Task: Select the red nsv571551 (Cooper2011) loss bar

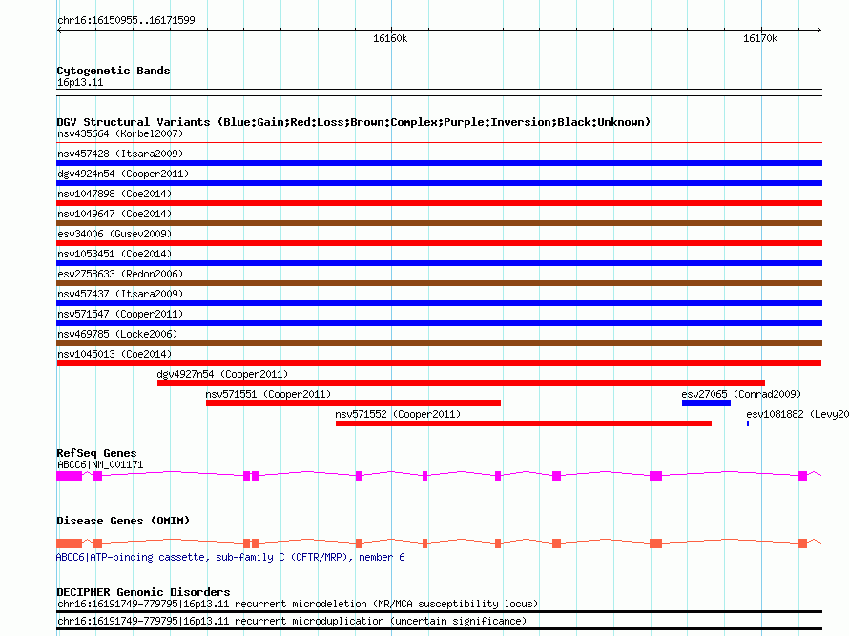Action: coord(353,403)
